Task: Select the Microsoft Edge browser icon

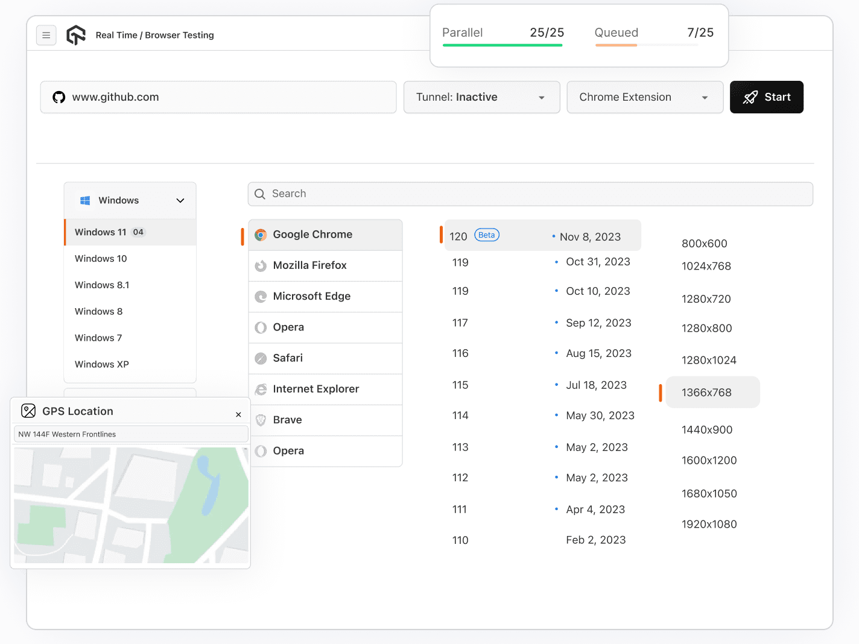Action: (x=261, y=296)
